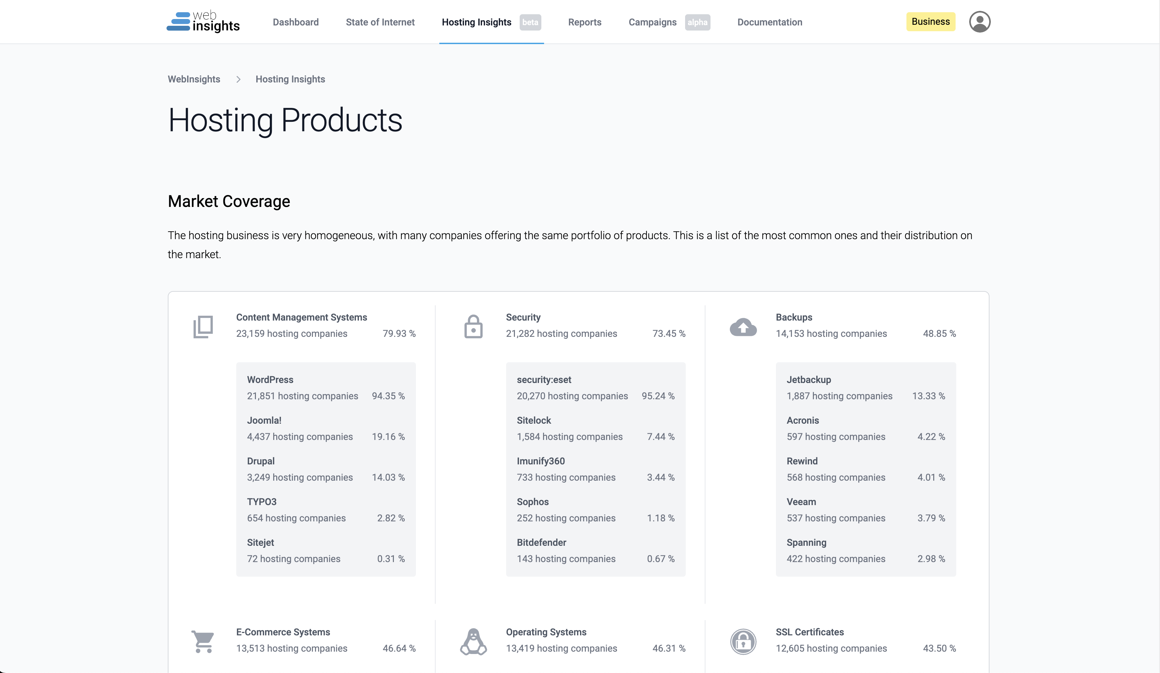1160x673 pixels.
Task: Click the Content Management Systems pages icon
Action: [x=203, y=327]
